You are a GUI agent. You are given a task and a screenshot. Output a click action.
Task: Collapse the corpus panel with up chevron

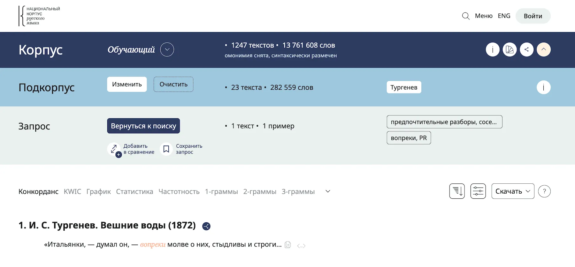543,49
